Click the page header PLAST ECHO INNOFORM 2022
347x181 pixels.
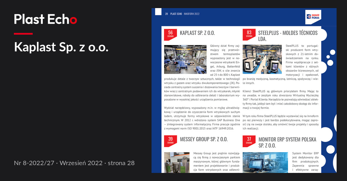pyautogui.click(x=185, y=14)
